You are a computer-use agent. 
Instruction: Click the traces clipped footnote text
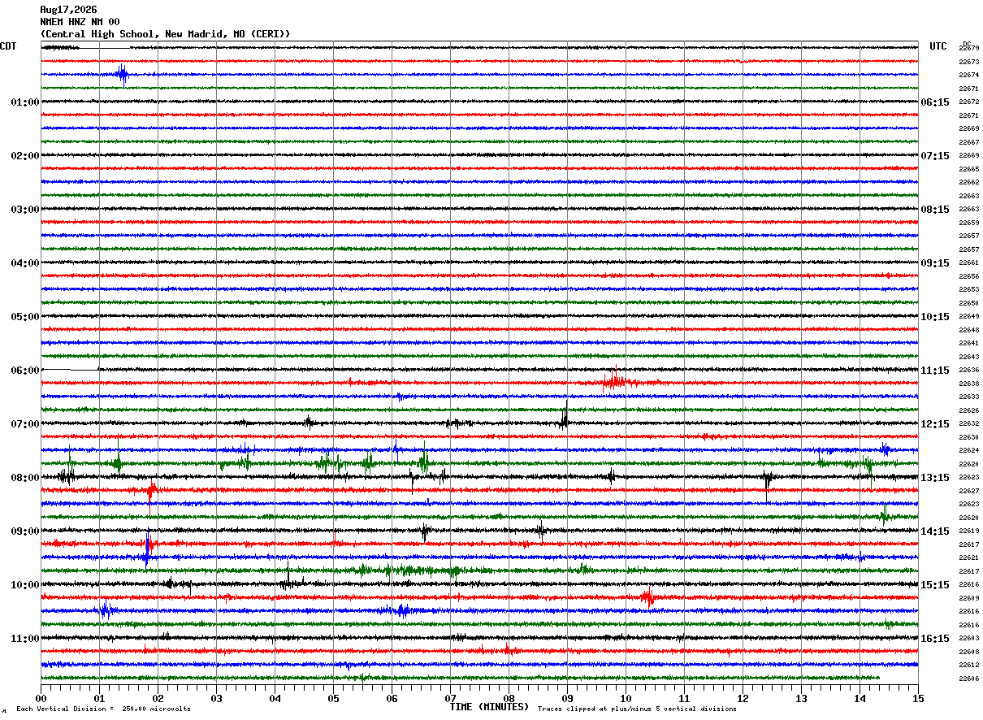point(637,709)
